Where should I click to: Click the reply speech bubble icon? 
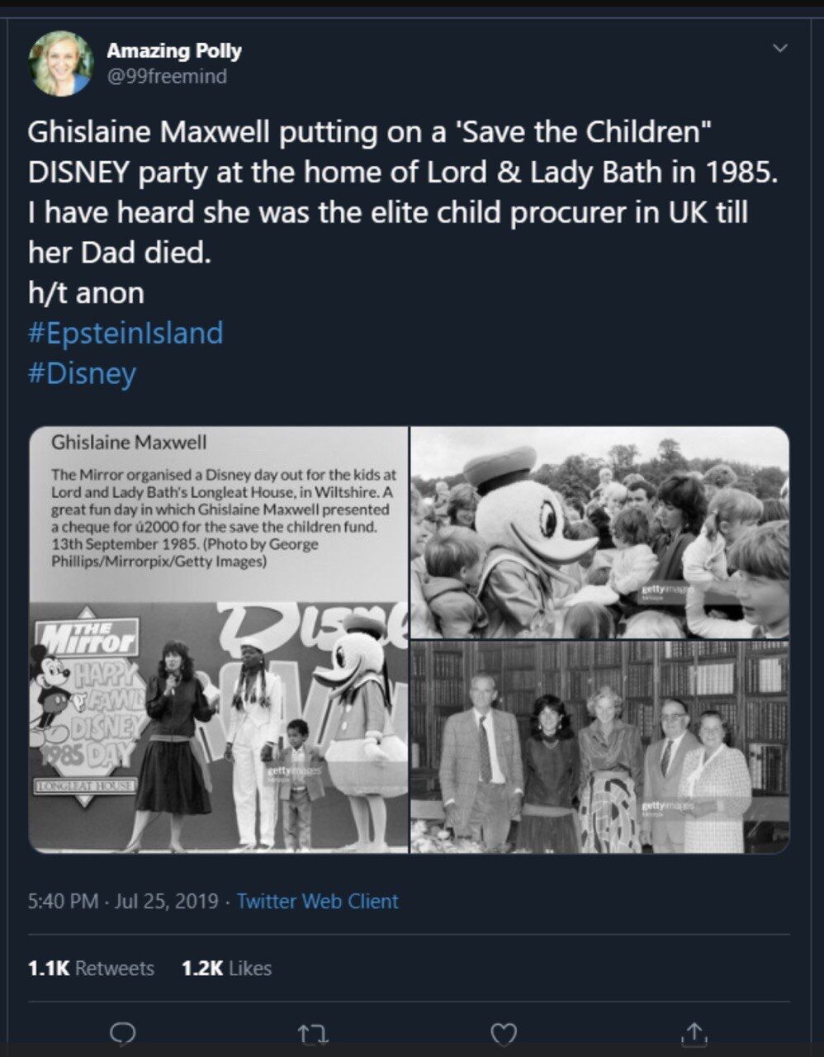[122, 1033]
